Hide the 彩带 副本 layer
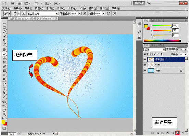This screenshot has width=189, height=136. (x=145, y=59)
